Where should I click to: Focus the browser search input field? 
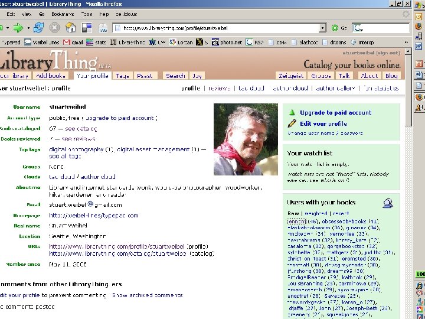(386, 28)
